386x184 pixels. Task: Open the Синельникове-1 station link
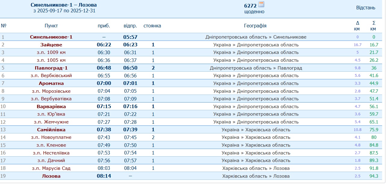pos(51,37)
